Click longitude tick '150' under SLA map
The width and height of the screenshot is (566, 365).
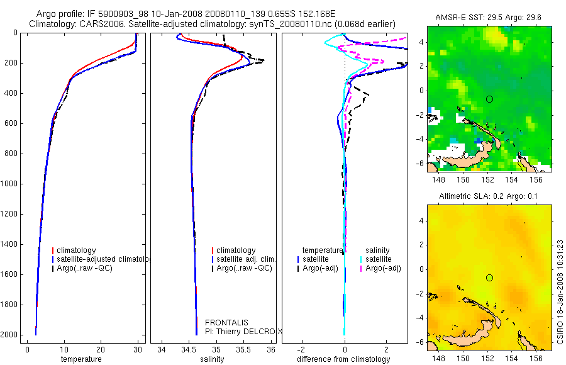463,358
